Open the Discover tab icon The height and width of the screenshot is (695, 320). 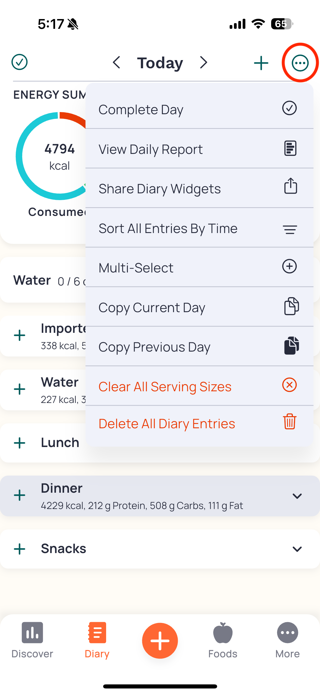32,640
